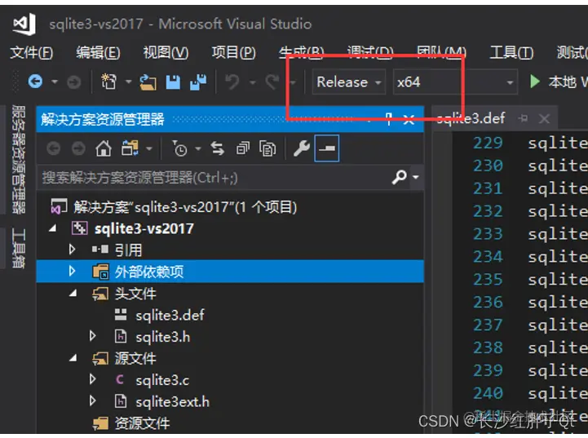The image size is (588, 438).
Task: Click line number 235 in editor
Action: point(488,280)
